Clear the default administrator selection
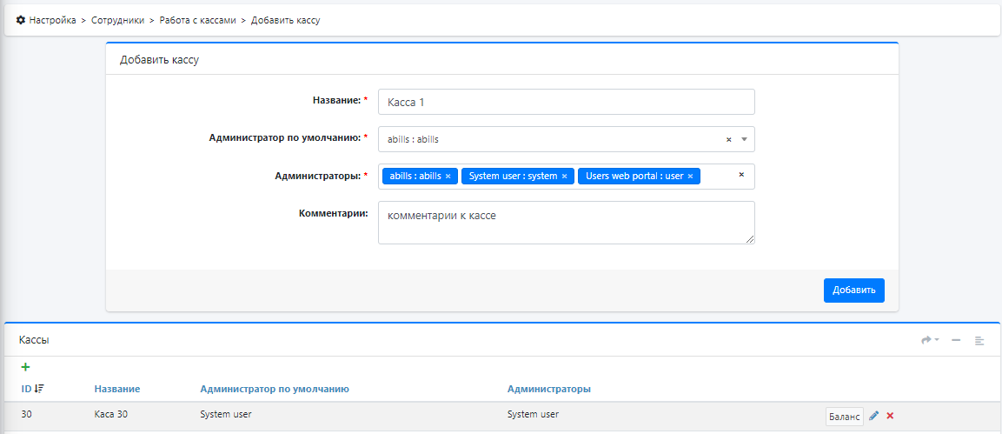Screen dimensions: 1002x434 click(729, 139)
